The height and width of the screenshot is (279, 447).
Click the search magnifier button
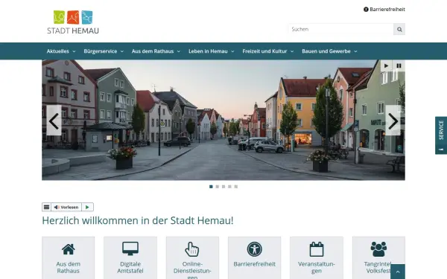399,29
